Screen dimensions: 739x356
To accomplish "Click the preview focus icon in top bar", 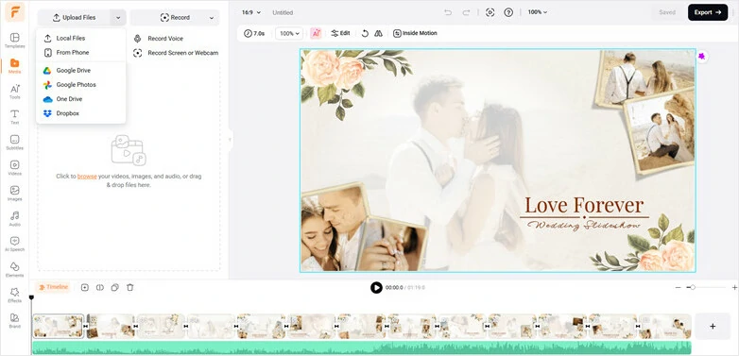I will pyautogui.click(x=490, y=12).
